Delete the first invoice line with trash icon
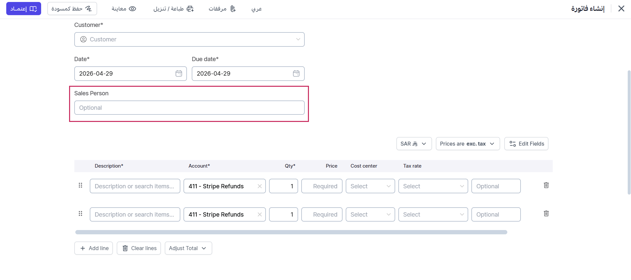The image size is (631, 280). (546, 185)
